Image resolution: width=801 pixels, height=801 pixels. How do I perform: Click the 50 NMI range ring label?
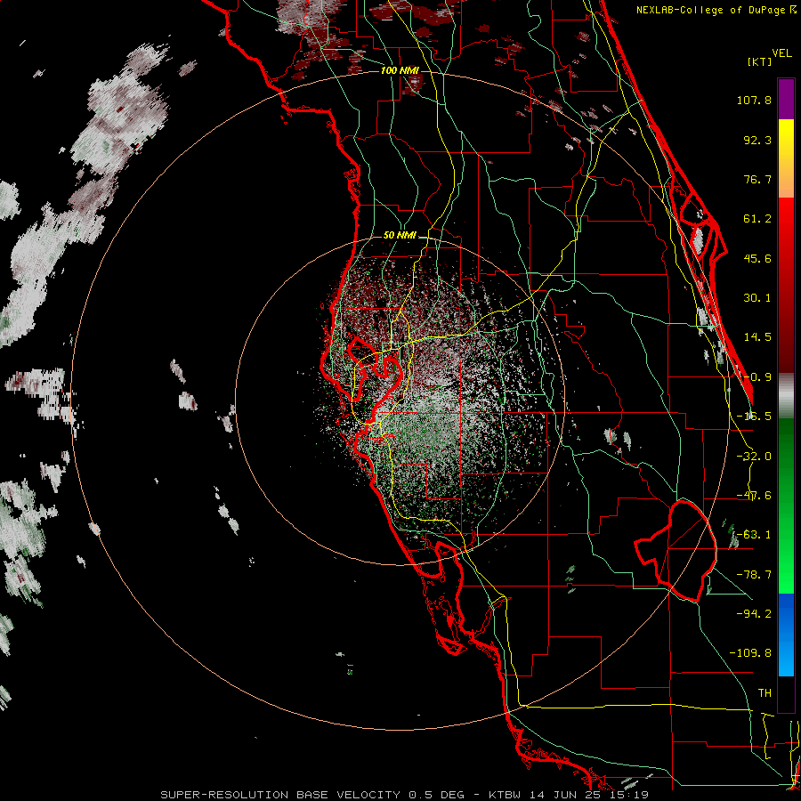pos(400,236)
